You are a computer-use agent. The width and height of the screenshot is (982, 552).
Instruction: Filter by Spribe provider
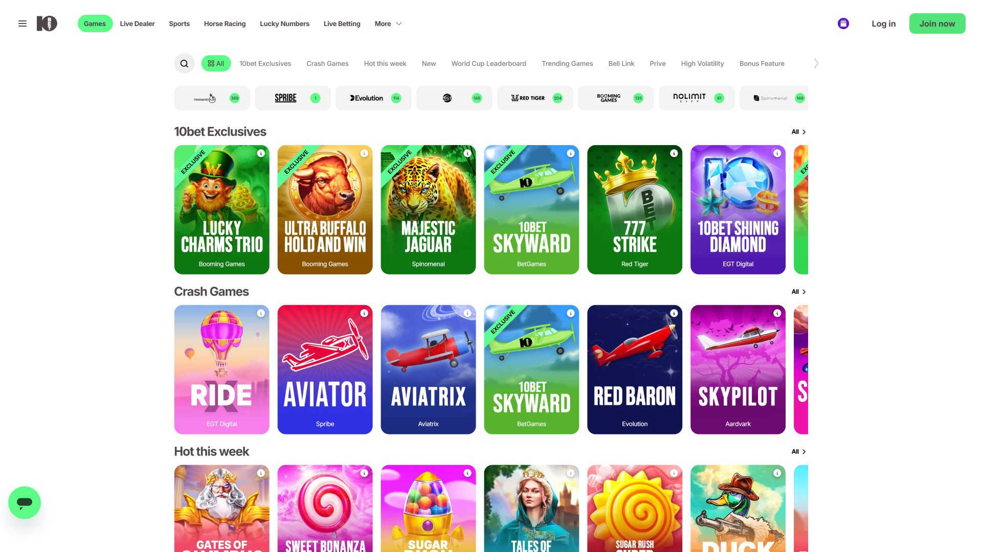[293, 98]
